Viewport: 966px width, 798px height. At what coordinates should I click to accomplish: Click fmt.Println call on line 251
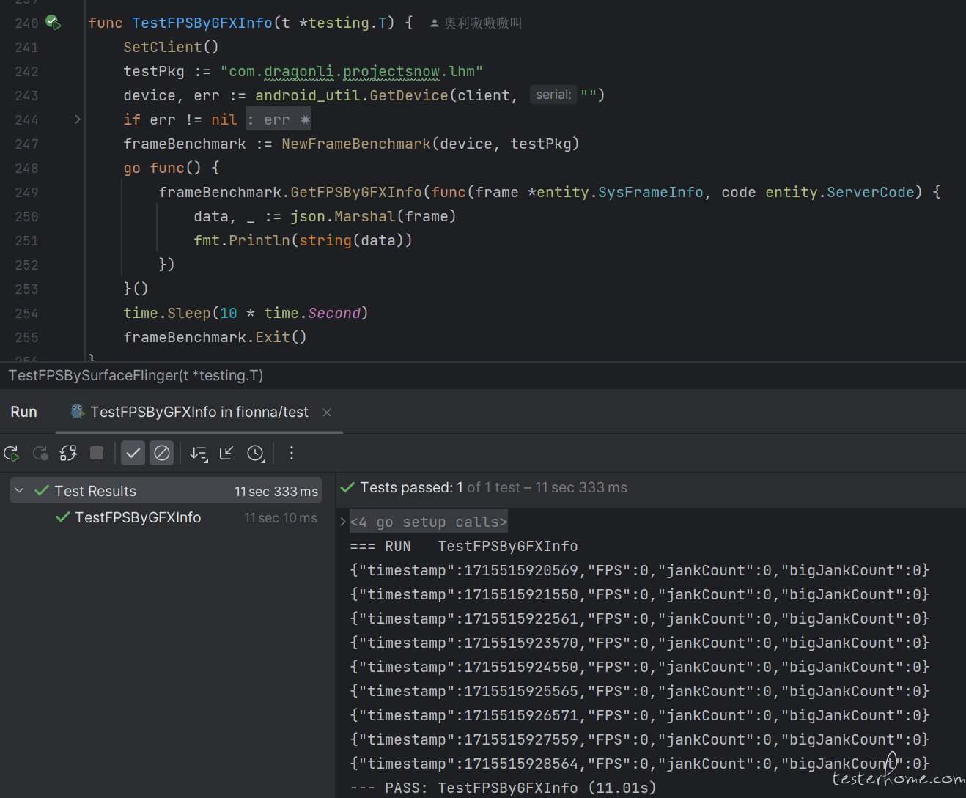[242, 240]
